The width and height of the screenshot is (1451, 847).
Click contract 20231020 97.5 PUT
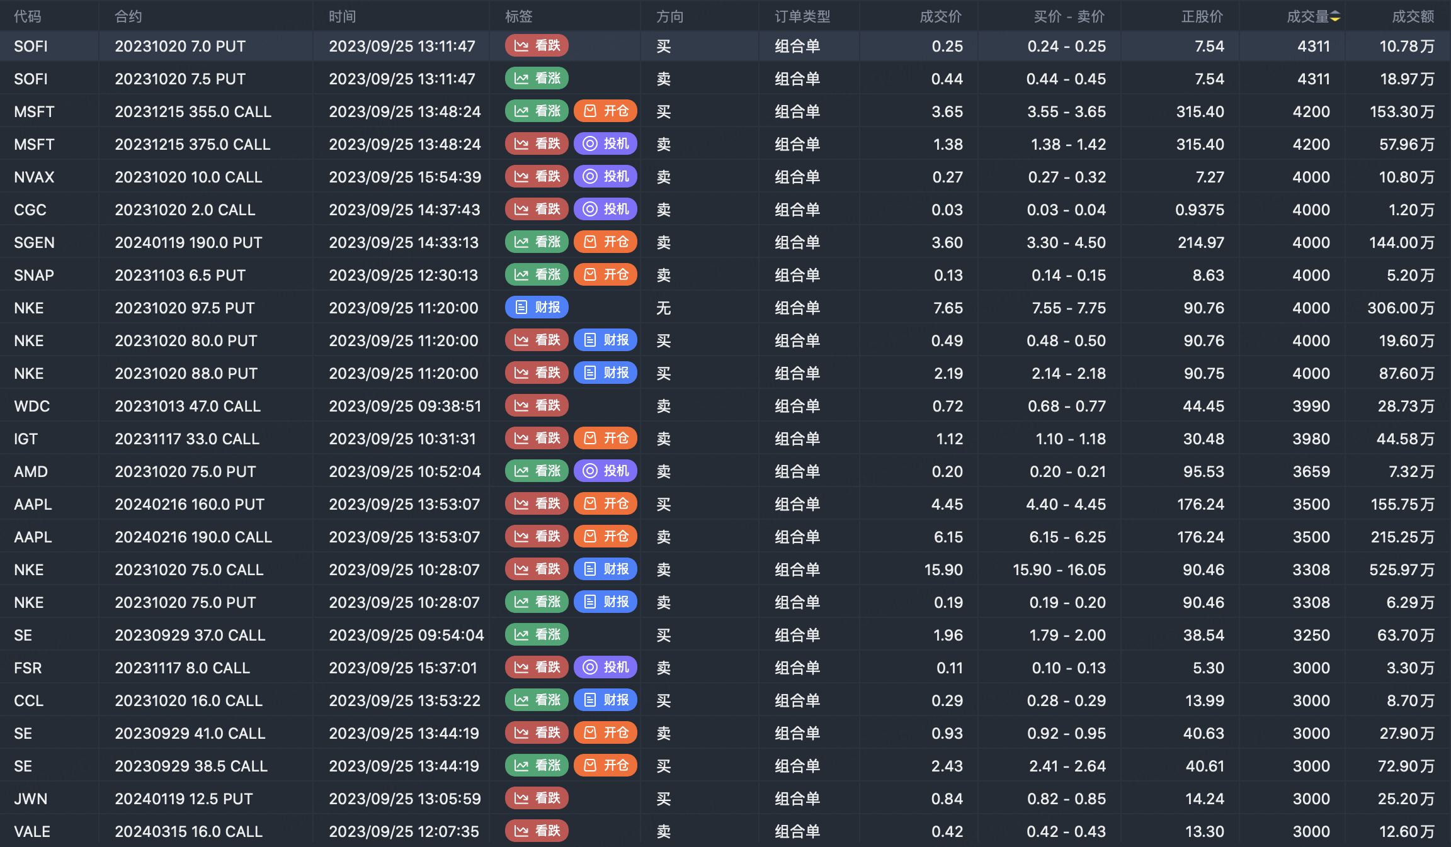tap(185, 308)
